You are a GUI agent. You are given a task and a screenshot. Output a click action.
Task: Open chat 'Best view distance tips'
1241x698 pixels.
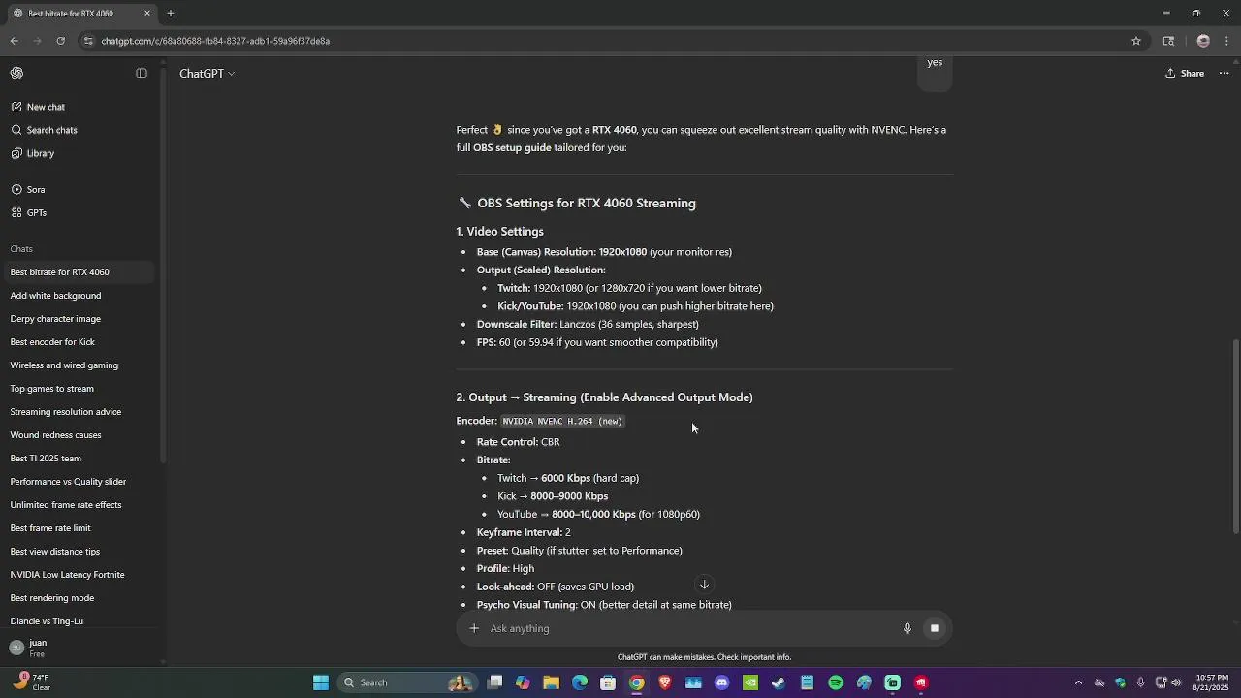[78, 552]
